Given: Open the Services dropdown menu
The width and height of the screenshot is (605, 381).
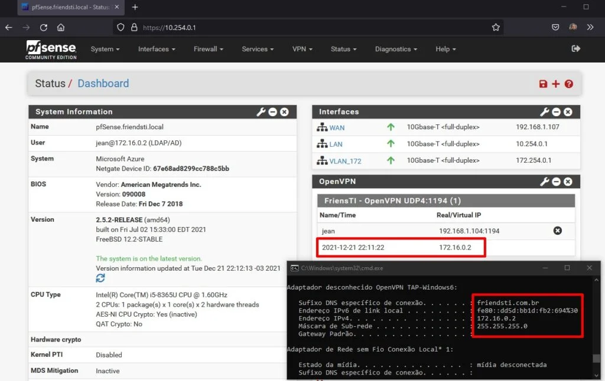Looking at the screenshot, I should 258,50.
